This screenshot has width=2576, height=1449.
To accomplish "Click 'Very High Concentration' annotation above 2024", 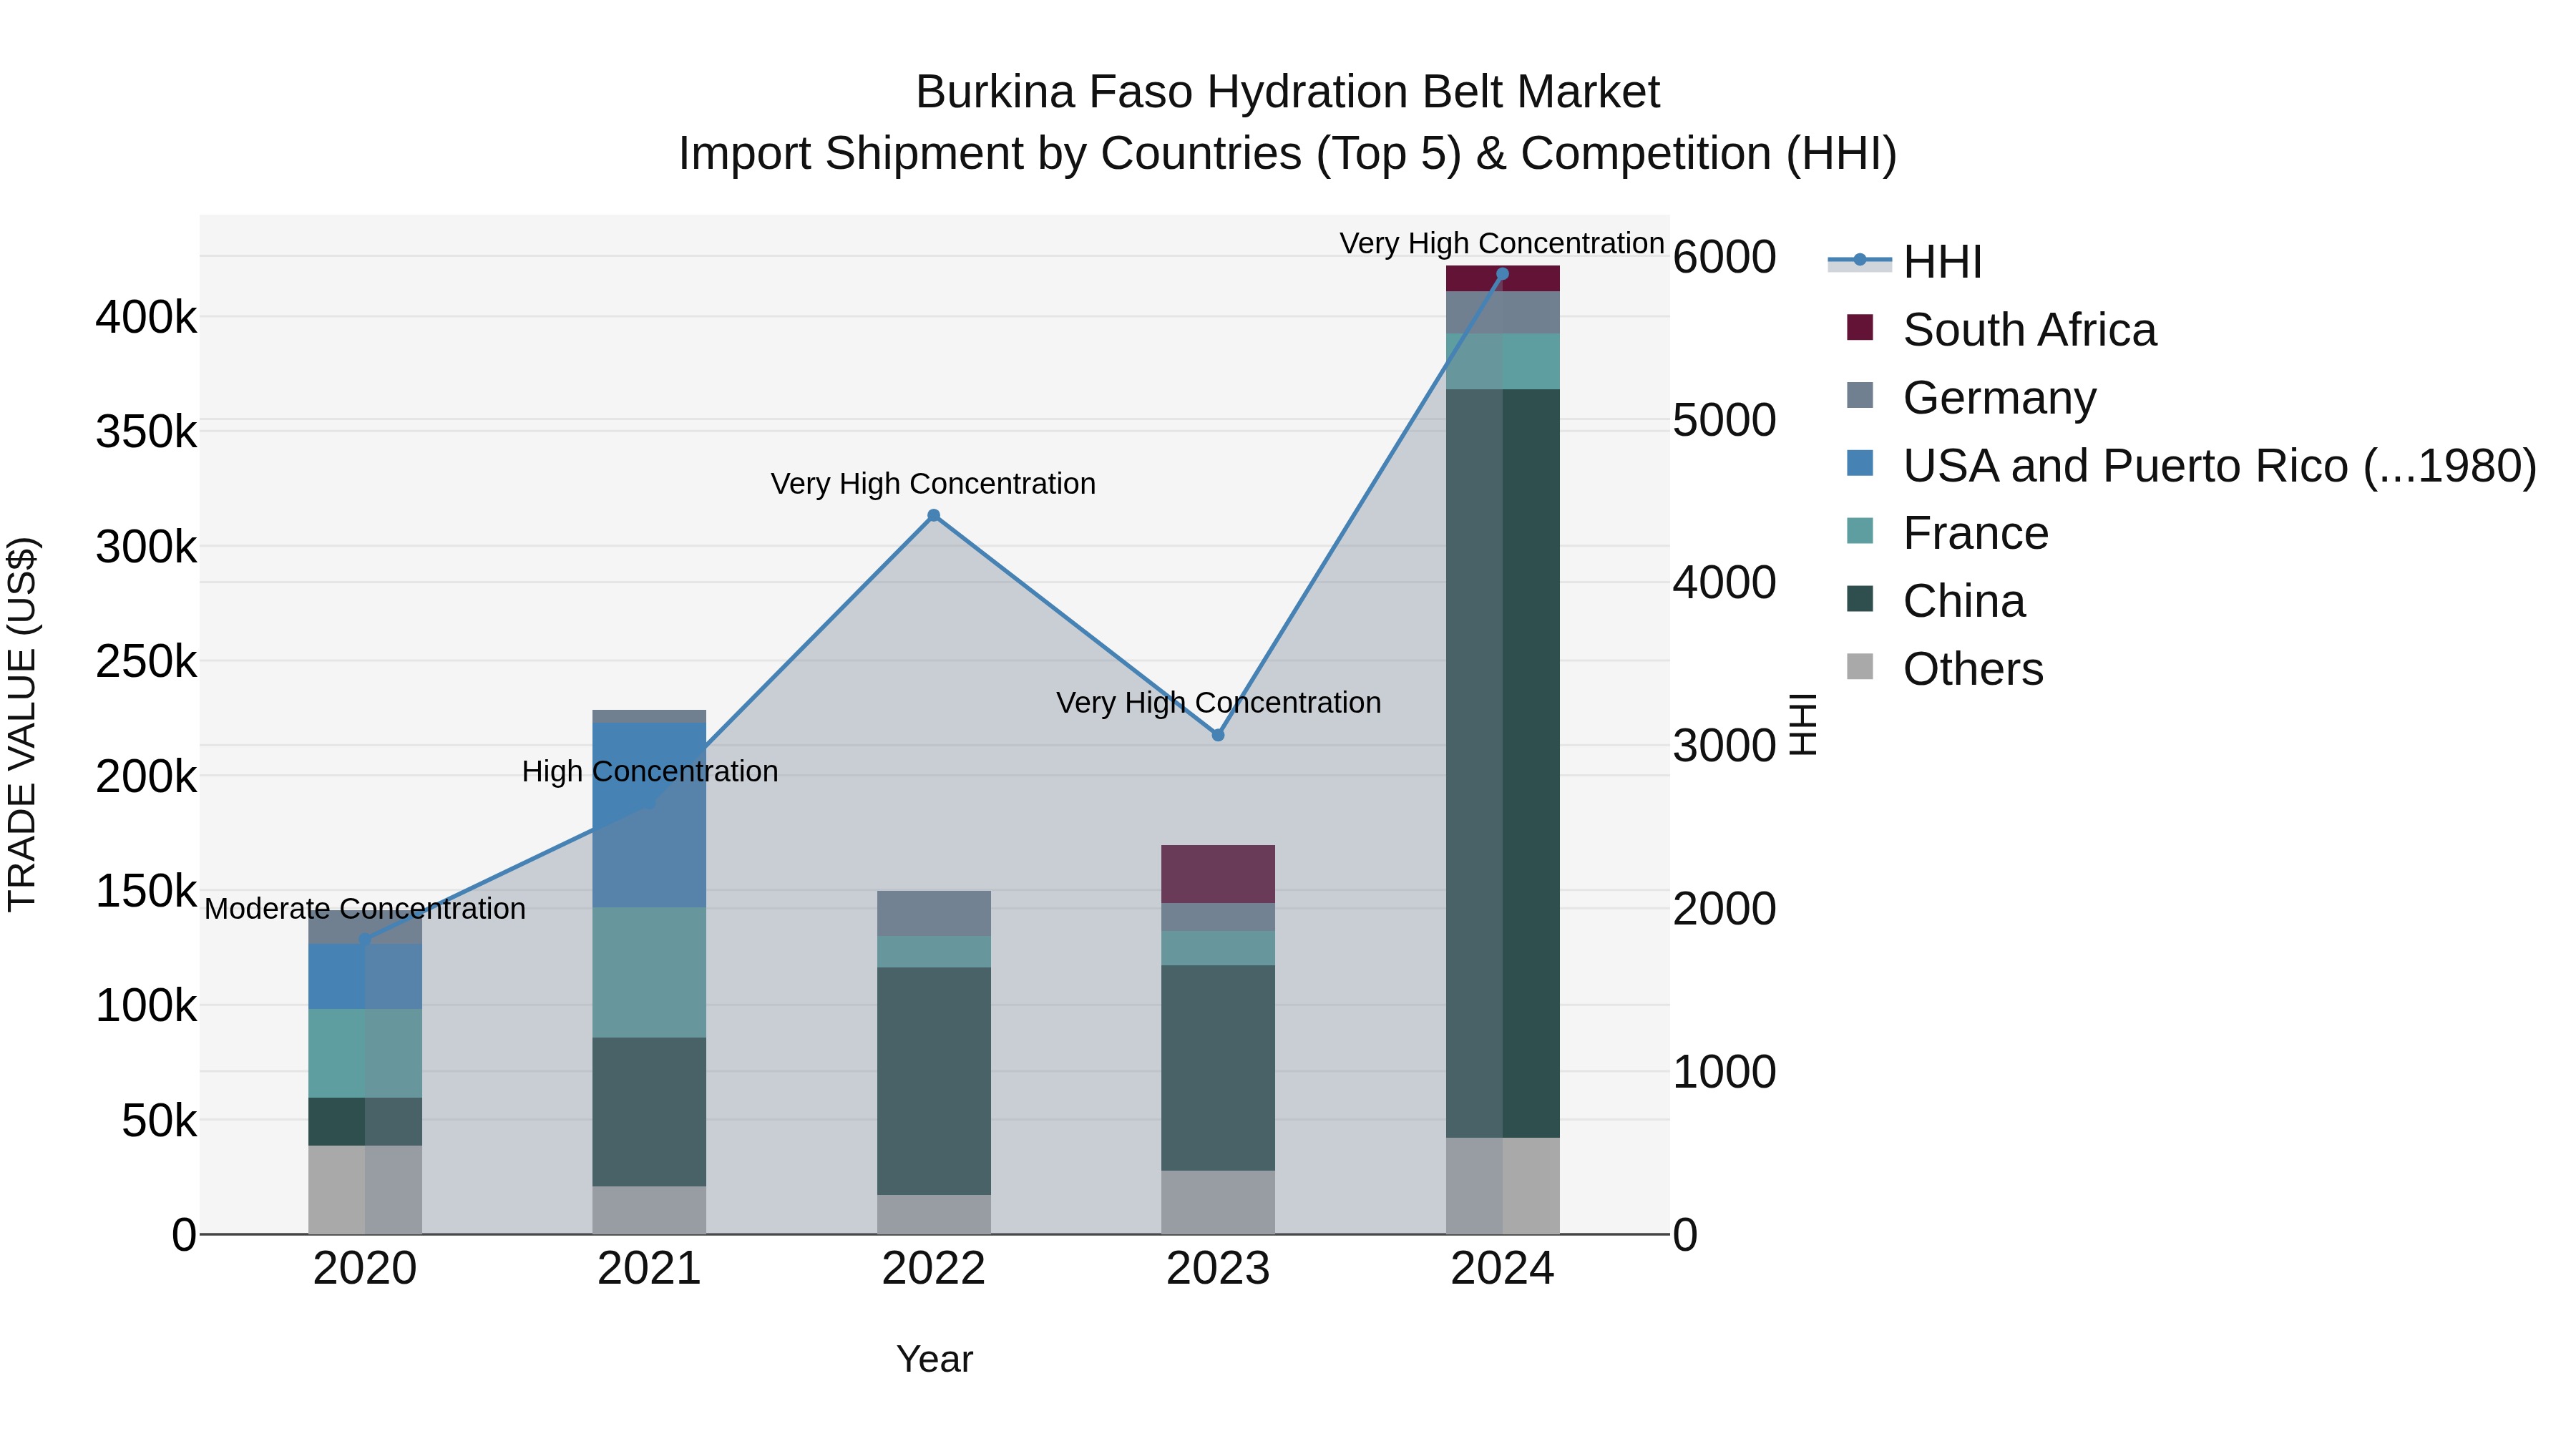I will coord(1502,243).
